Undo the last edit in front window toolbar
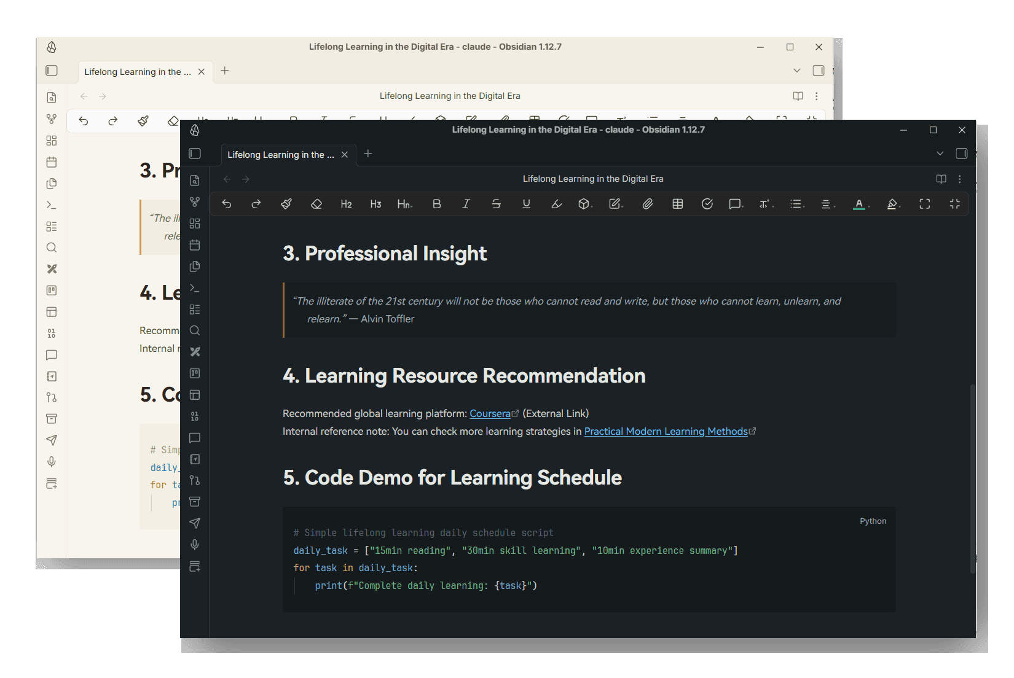 click(227, 204)
